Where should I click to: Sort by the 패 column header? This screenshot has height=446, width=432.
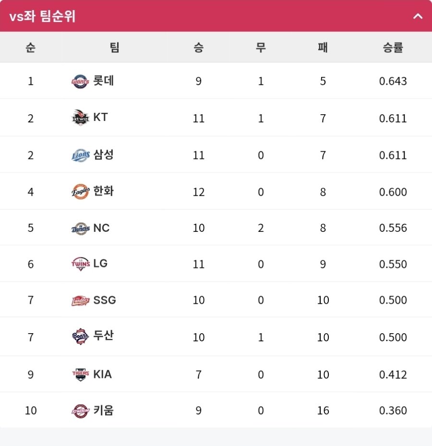click(x=323, y=47)
